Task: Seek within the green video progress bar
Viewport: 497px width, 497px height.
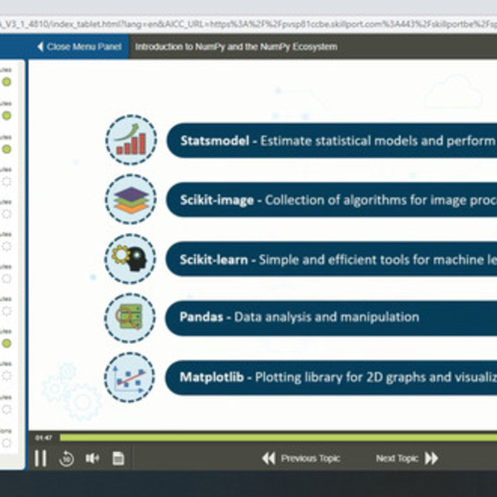Action: [278, 438]
